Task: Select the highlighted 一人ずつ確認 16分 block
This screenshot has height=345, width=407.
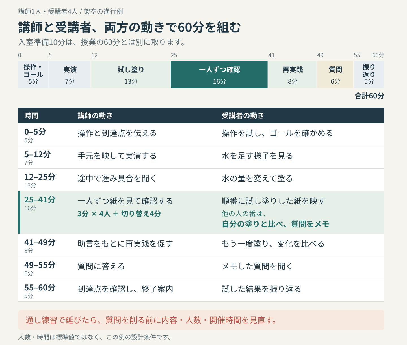Action: pyautogui.click(x=219, y=74)
